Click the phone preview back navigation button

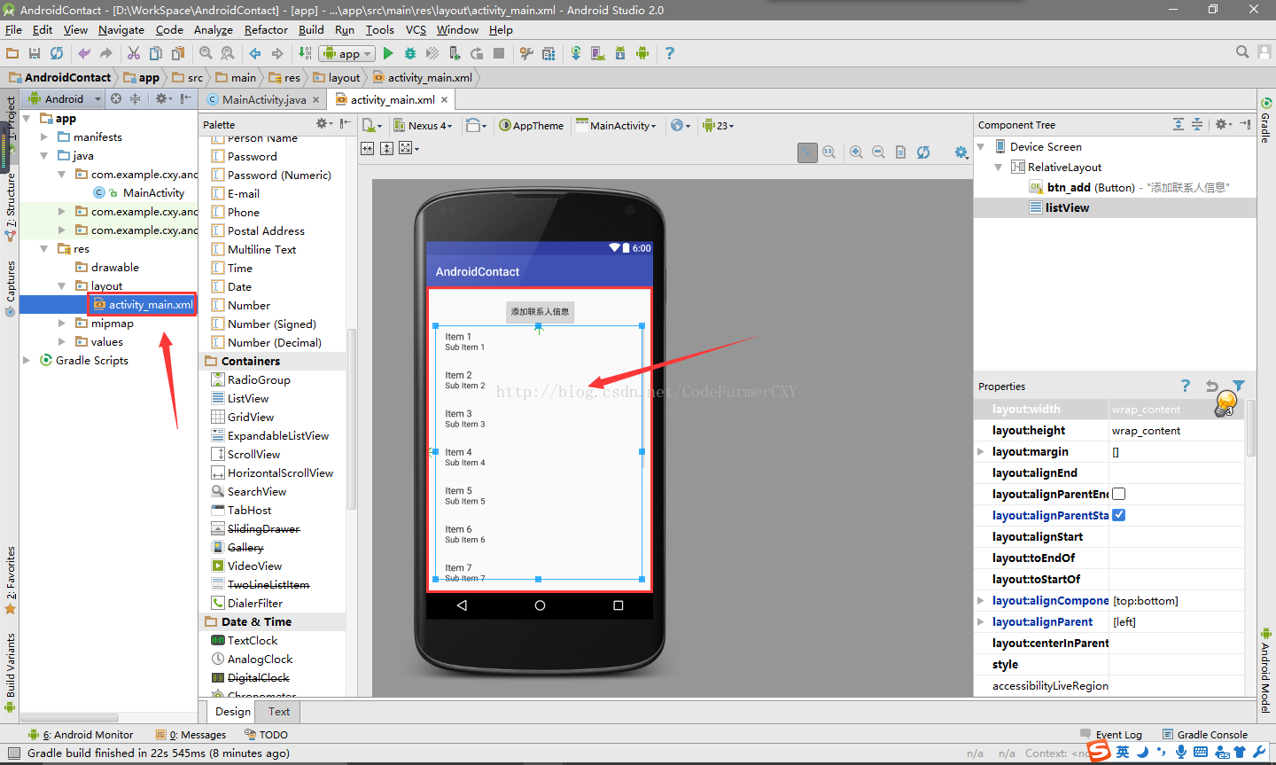(462, 605)
